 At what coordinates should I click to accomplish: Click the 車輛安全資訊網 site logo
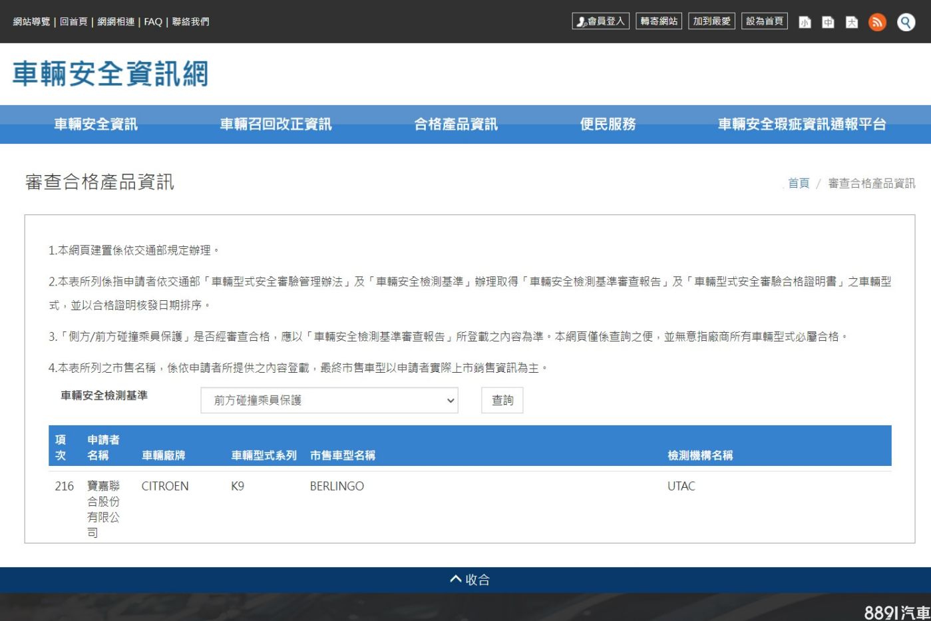(110, 74)
